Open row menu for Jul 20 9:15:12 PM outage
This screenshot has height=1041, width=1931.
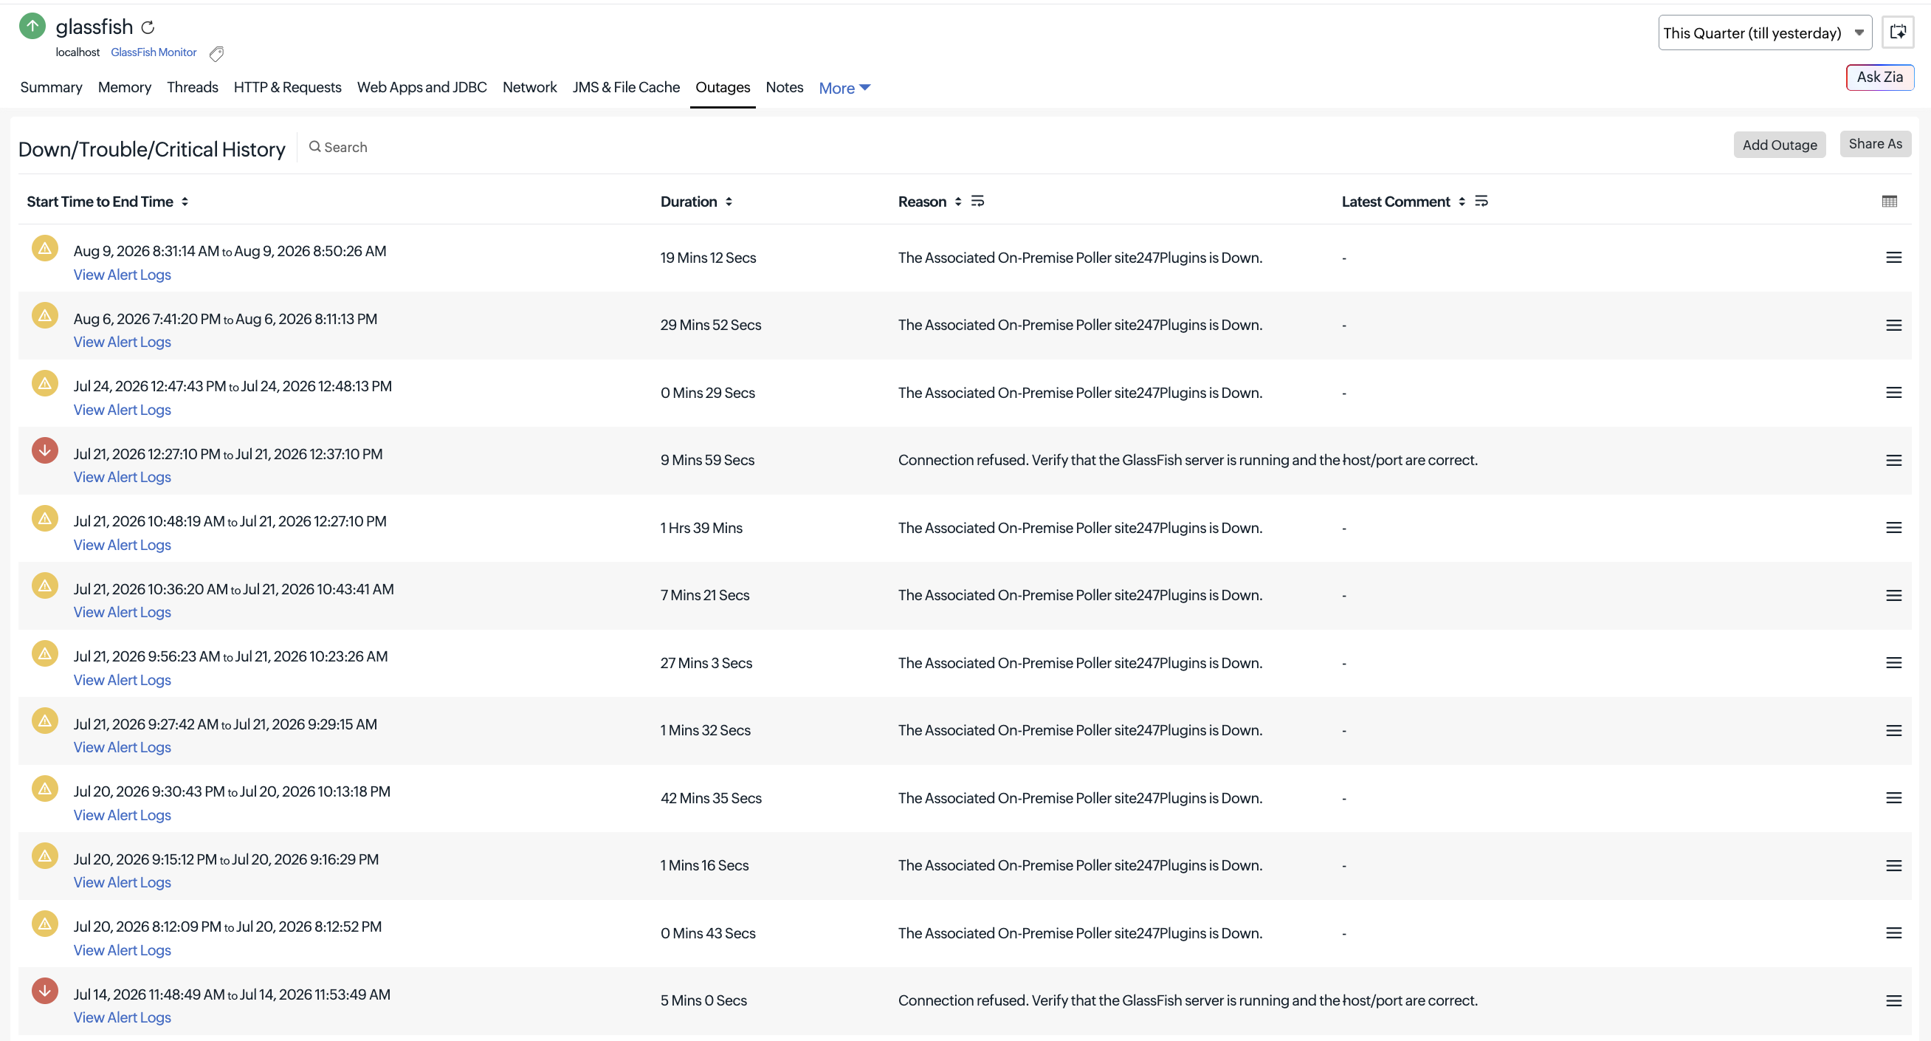(1893, 865)
